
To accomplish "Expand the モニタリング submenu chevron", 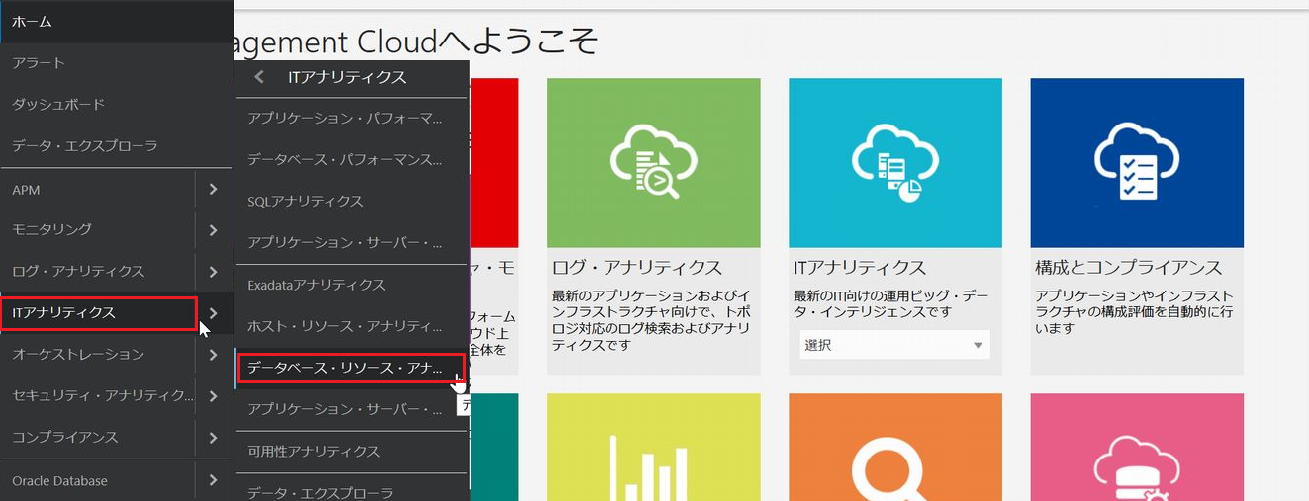I will click(x=214, y=229).
